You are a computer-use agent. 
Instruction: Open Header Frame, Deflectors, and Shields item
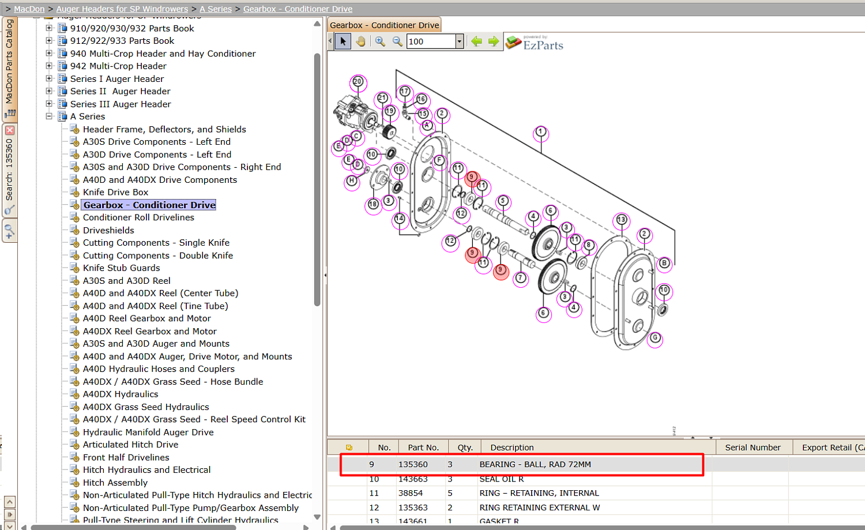tap(164, 129)
